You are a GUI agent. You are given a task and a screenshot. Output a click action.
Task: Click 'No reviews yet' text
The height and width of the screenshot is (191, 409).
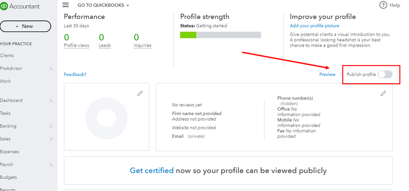coord(187,105)
